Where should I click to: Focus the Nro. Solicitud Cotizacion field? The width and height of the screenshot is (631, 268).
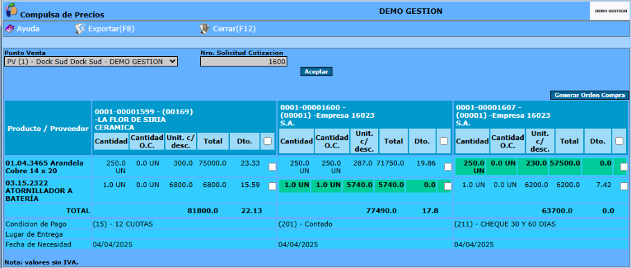(x=244, y=61)
